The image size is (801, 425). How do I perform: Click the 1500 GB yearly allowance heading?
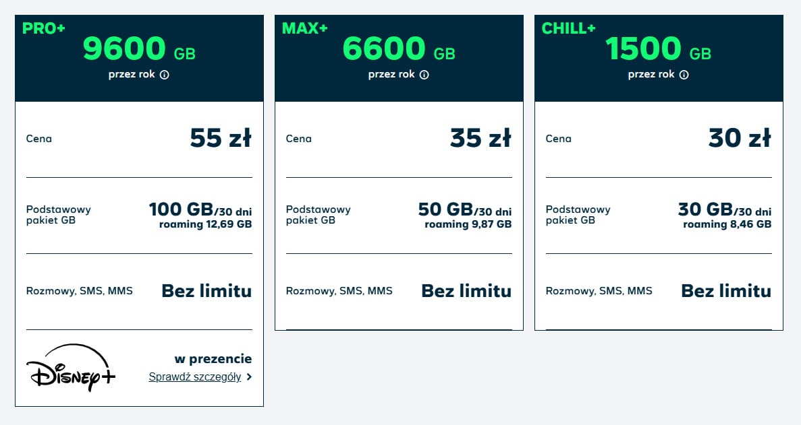(x=659, y=49)
